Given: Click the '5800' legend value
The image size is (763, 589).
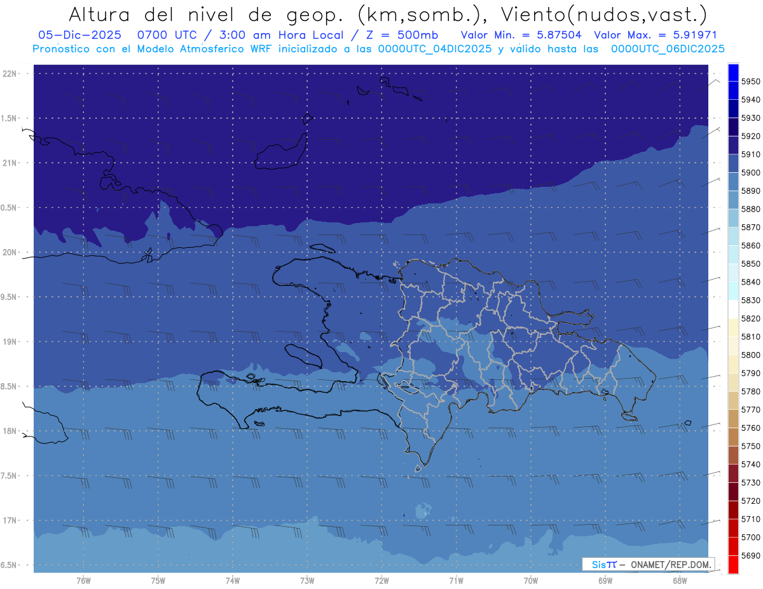Looking at the screenshot, I should (x=751, y=355).
